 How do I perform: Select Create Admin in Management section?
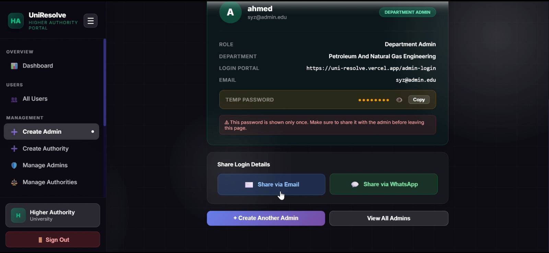click(51, 132)
